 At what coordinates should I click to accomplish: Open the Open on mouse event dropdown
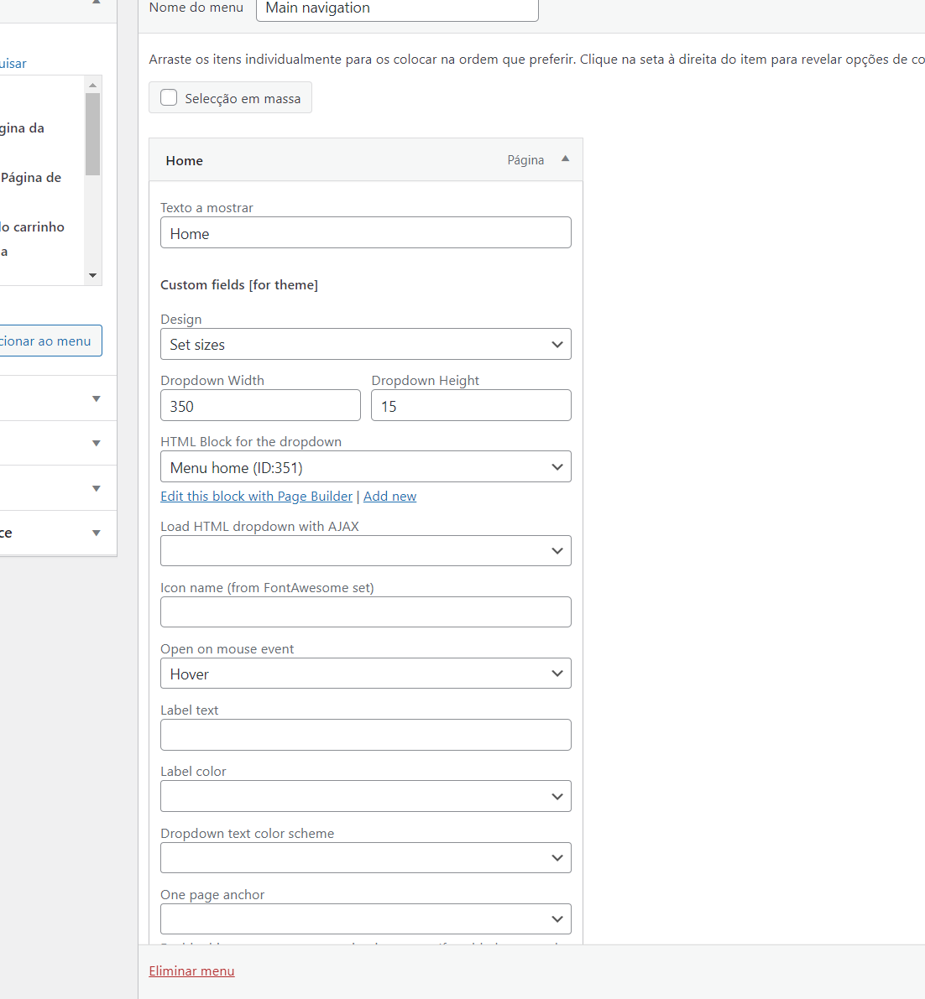pos(365,674)
